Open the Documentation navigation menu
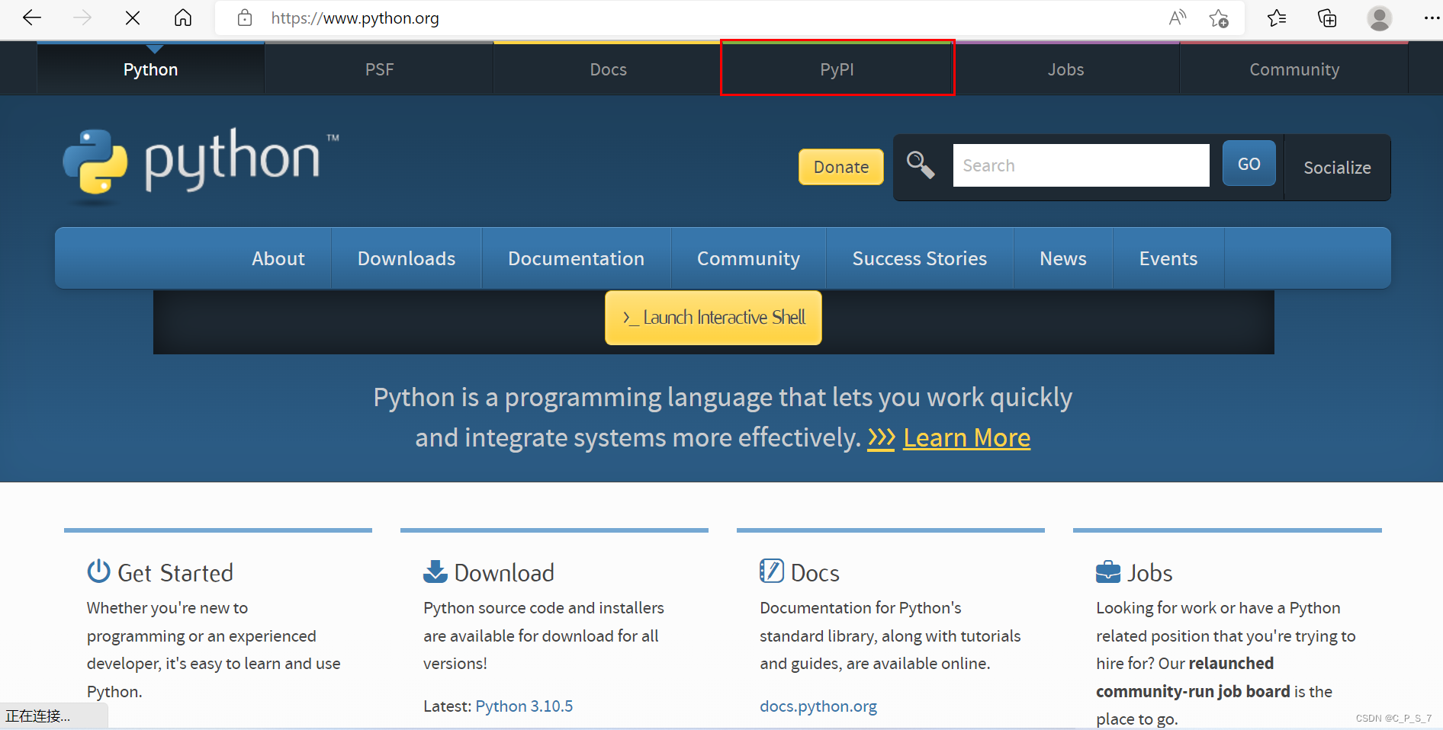Image resolution: width=1443 pixels, height=730 pixels. 576,258
